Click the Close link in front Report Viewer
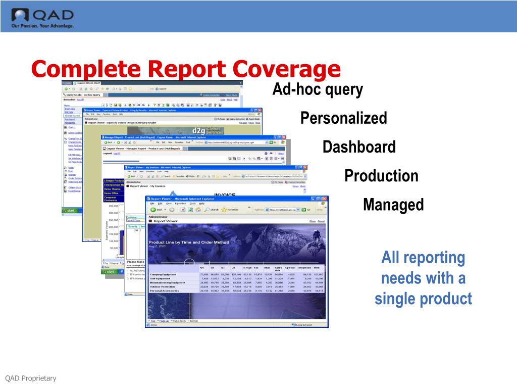 [313, 221]
